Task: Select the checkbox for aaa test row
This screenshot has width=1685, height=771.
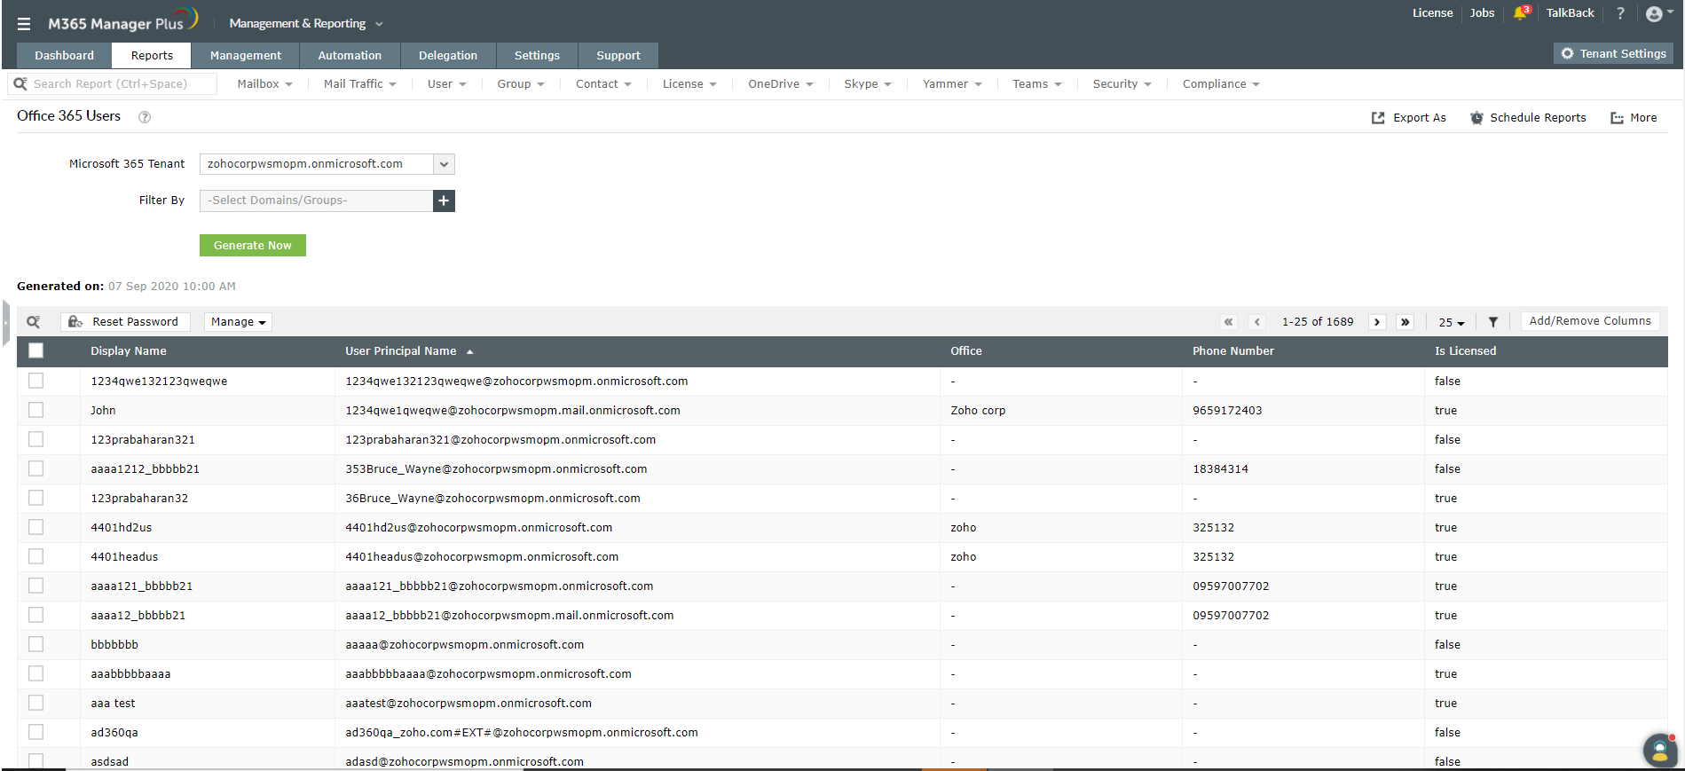Action: pos(35,703)
